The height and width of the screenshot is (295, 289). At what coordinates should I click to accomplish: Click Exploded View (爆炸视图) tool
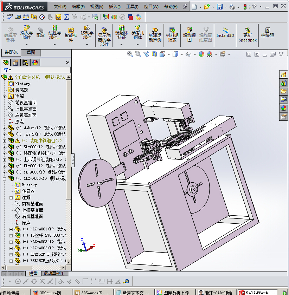(190, 35)
